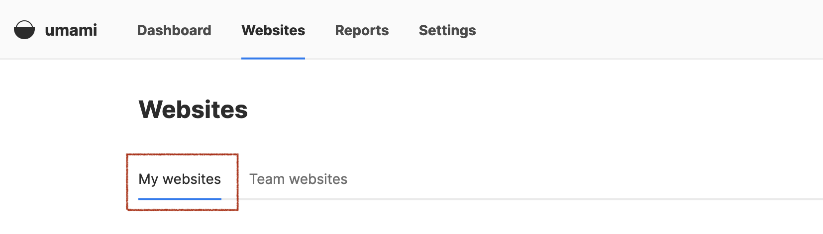Switch to the Team websites tab

tap(298, 179)
